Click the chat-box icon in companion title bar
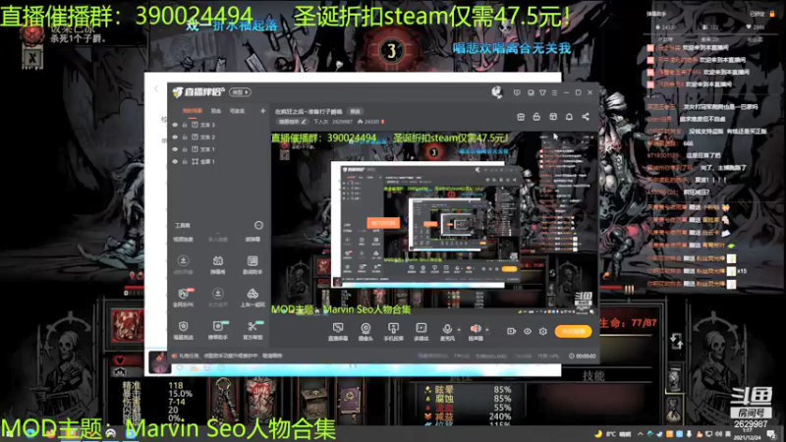 coord(531,92)
